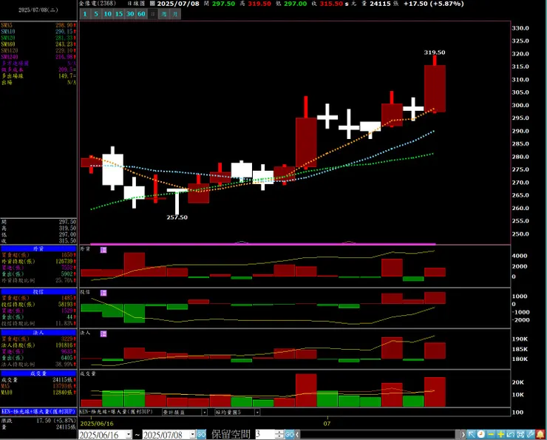Click the SMA60 indicator label

[x=8, y=44]
